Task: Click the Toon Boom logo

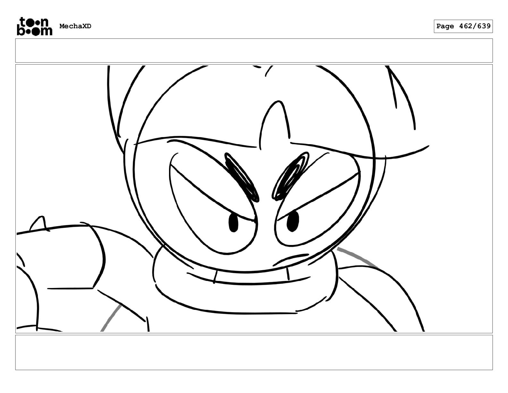Action: [x=34, y=26]
